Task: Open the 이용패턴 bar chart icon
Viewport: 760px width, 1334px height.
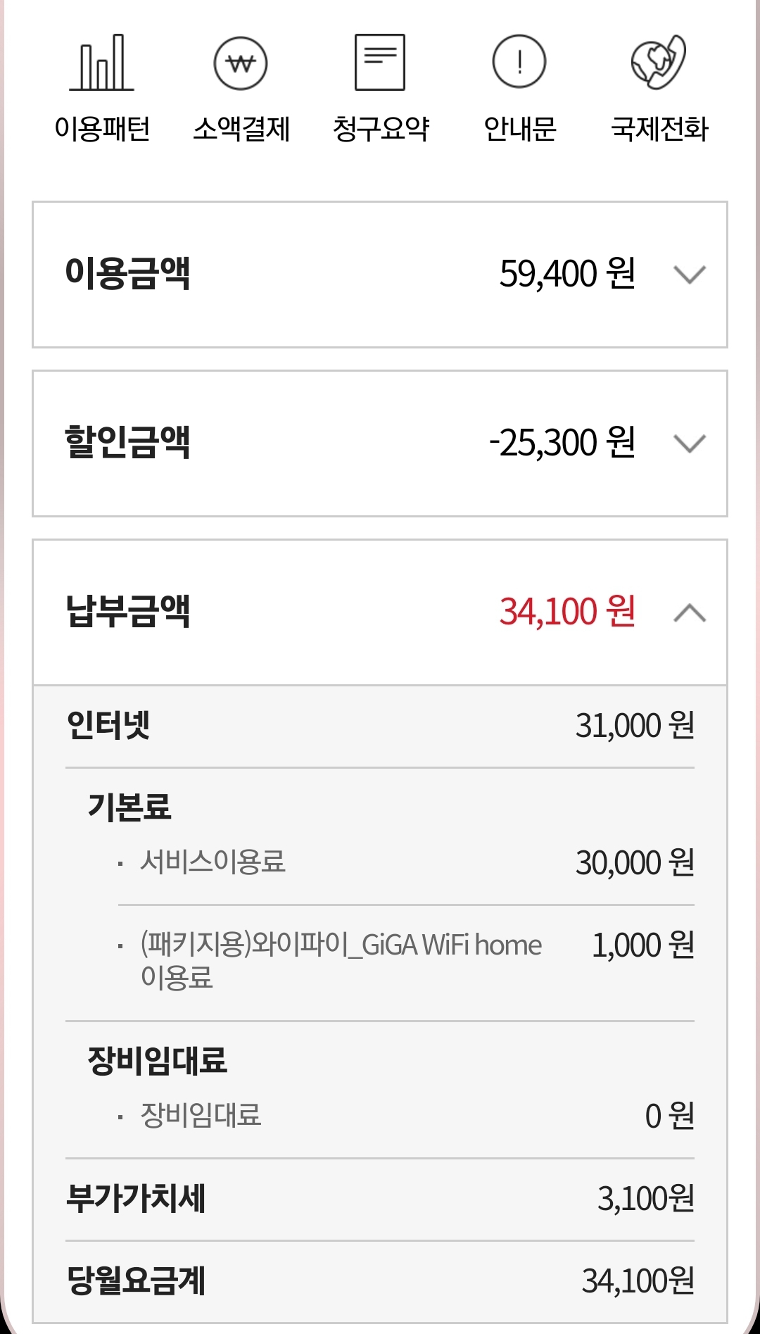Action: click(x=102, y=63)
